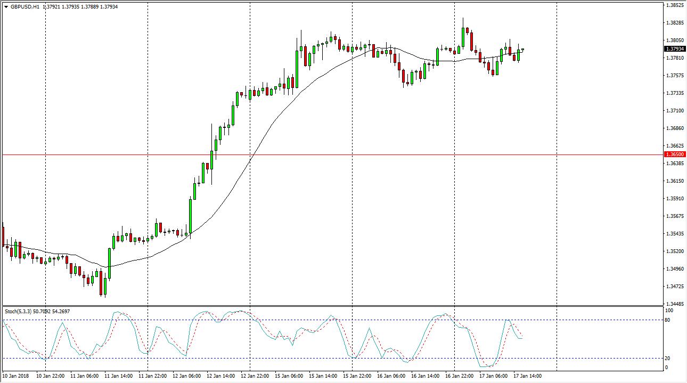Click the stochastic 100 scale label
The width and height of the screenshot is (687, 383).
point(669,310)
